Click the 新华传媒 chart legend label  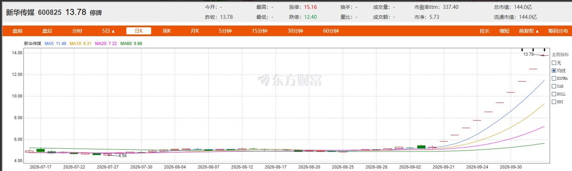point(32,44)
